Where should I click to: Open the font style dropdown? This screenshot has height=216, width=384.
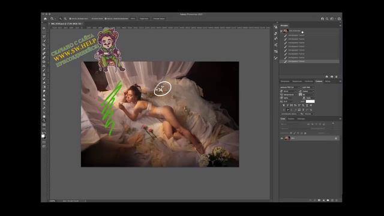pos(308,88)
